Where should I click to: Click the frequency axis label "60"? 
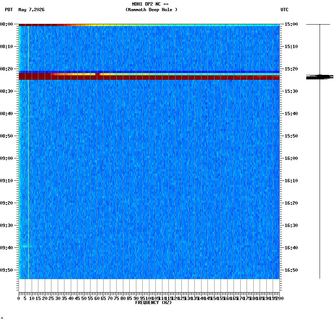pos(97,299)
